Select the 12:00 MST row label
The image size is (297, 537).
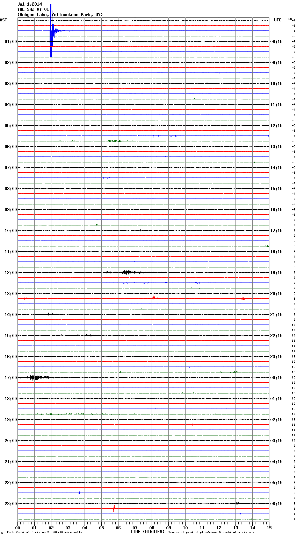[x=10, y=273]
